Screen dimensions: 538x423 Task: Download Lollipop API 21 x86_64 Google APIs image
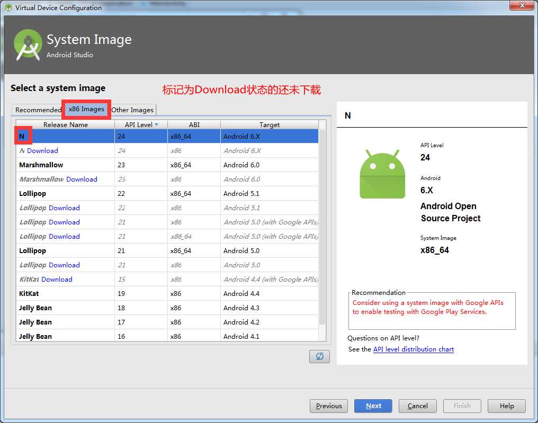coord(64,236)
